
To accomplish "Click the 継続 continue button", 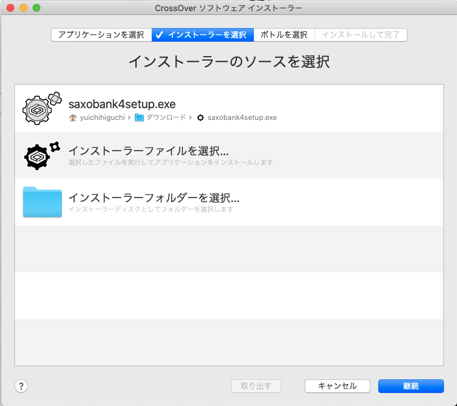I will [x=411, y=386].
